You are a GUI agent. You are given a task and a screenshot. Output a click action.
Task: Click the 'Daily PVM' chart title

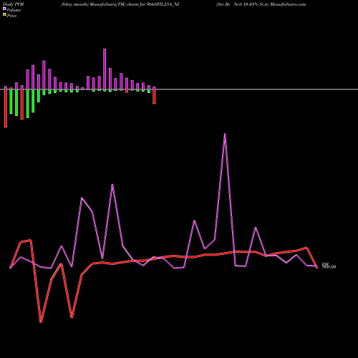point(14,4)
